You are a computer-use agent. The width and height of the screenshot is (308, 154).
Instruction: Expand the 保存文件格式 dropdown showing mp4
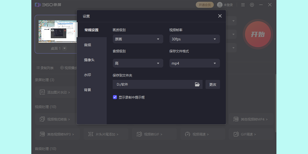[194, 63]
